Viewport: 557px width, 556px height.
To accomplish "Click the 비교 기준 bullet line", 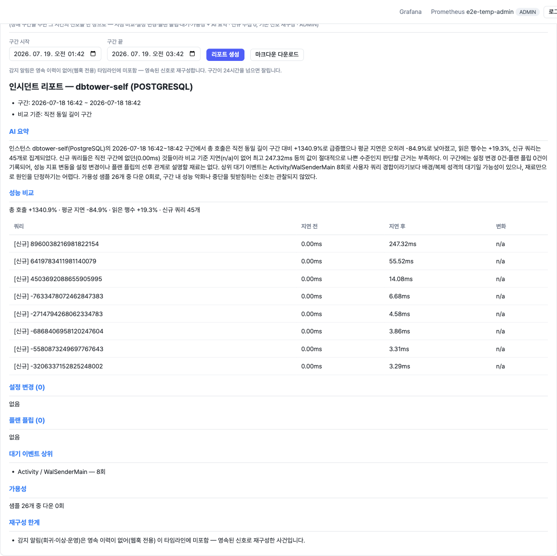I will pos(55,114).
